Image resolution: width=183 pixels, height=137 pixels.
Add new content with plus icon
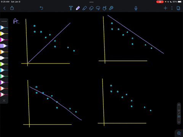(165, 8)
